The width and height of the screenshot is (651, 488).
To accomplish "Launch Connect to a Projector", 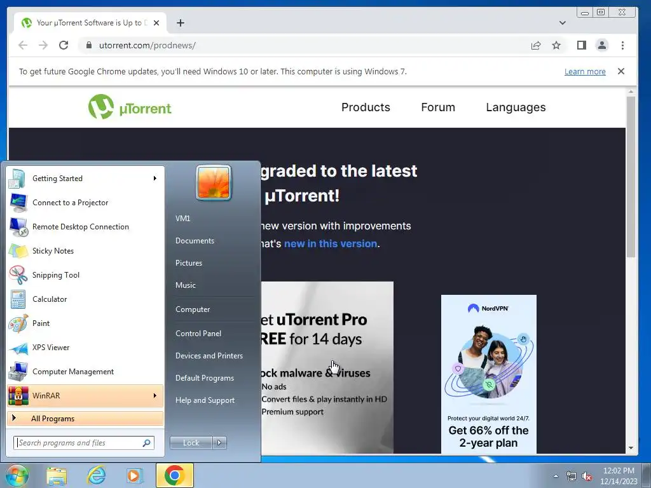I will 85,203.
